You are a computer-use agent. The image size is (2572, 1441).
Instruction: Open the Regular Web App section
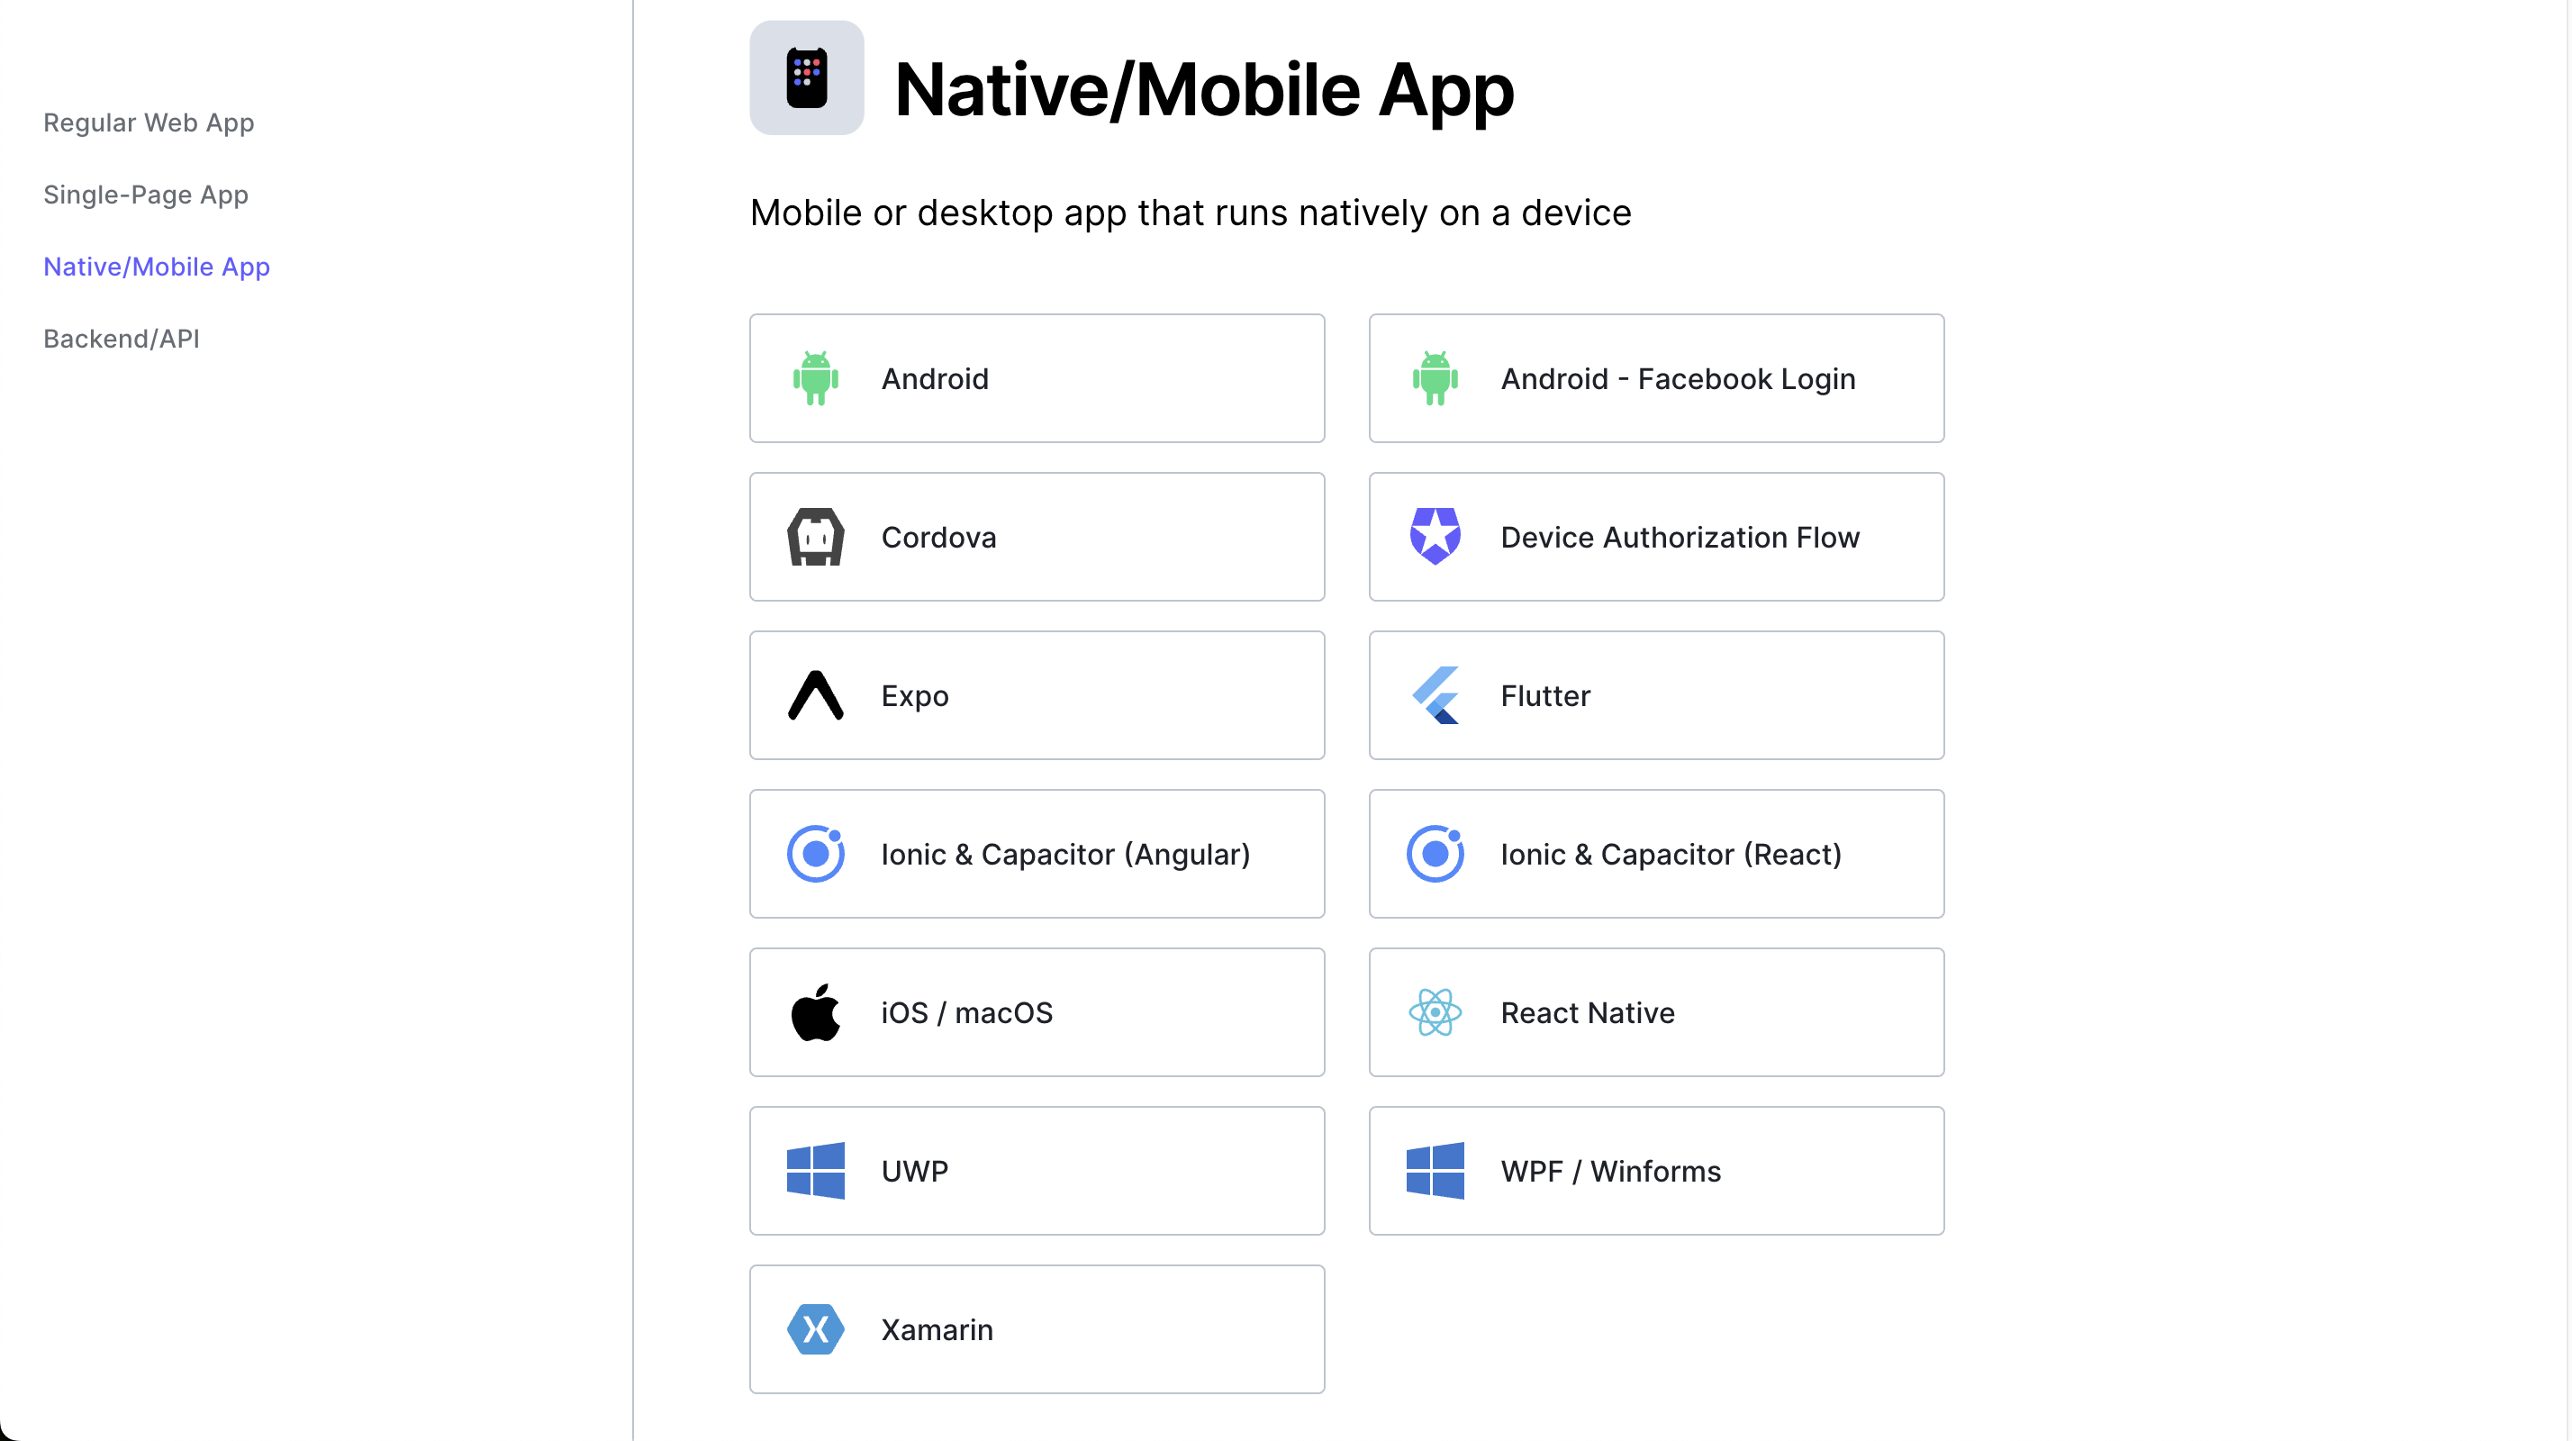(x=149, y=122)
